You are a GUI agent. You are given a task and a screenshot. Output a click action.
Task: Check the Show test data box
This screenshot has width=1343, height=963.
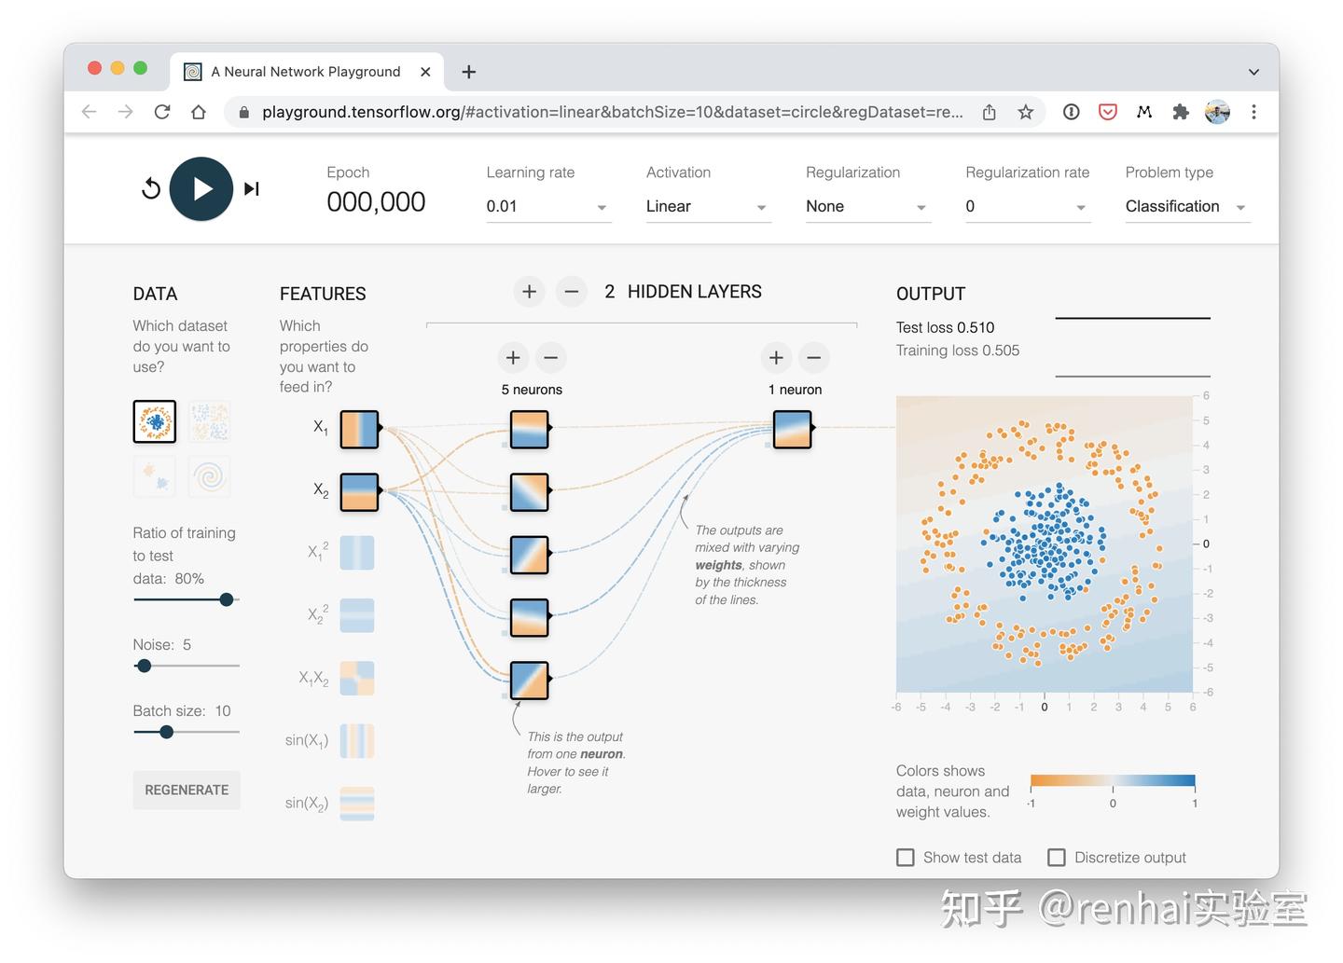[906, 858]
